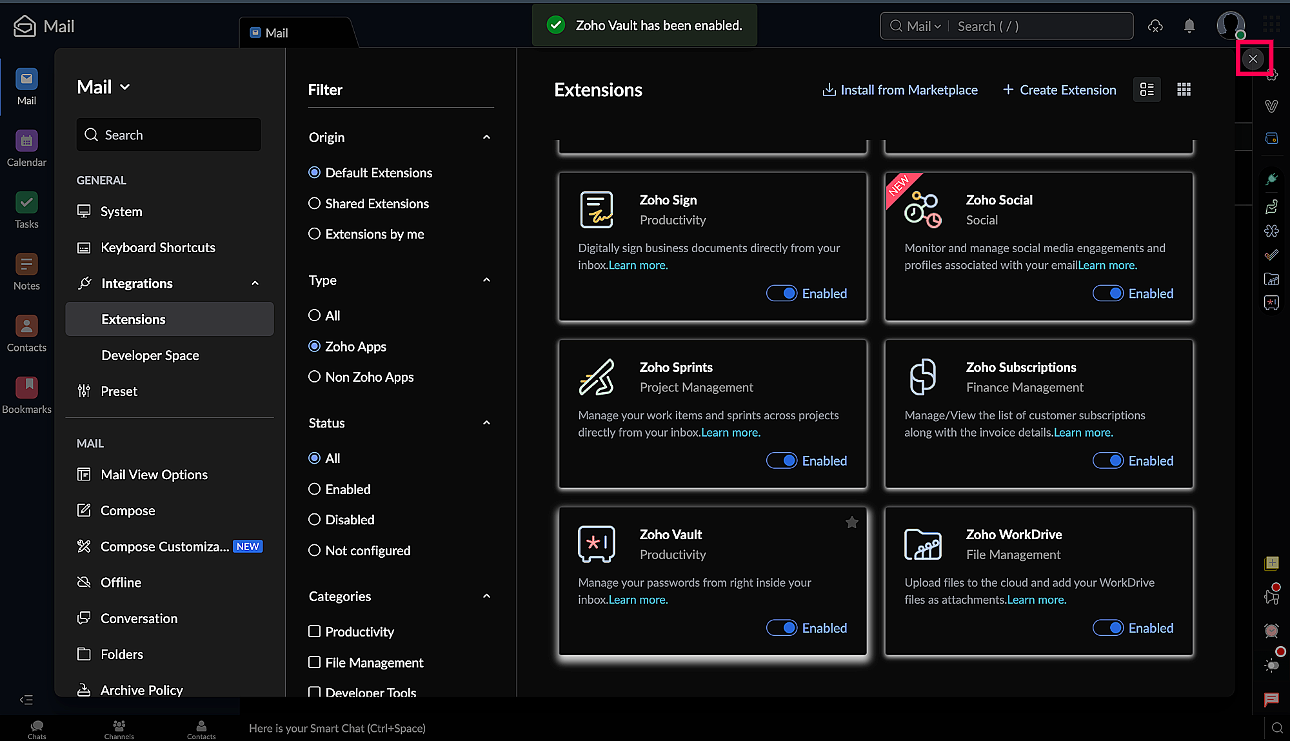This screenshot has height=741, width=1290.
Task: Open the Mail settings dropdown heading
Action: [103, 87]
